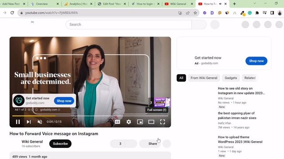Toggle closed captions CC button
Viewport: 284px width, 159px height.
pyautogui.click(x=117, y=122)
